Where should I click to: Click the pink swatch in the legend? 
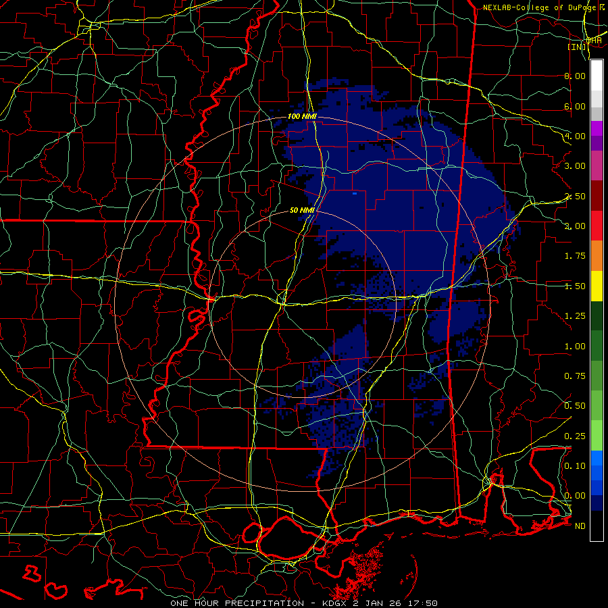597,166
